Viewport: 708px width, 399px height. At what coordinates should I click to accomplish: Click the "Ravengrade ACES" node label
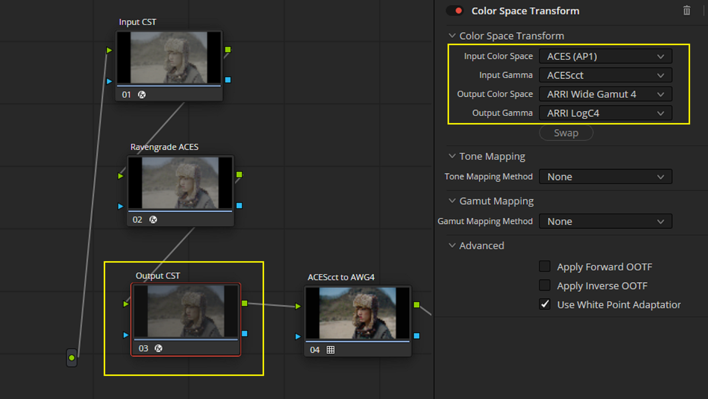164,147
